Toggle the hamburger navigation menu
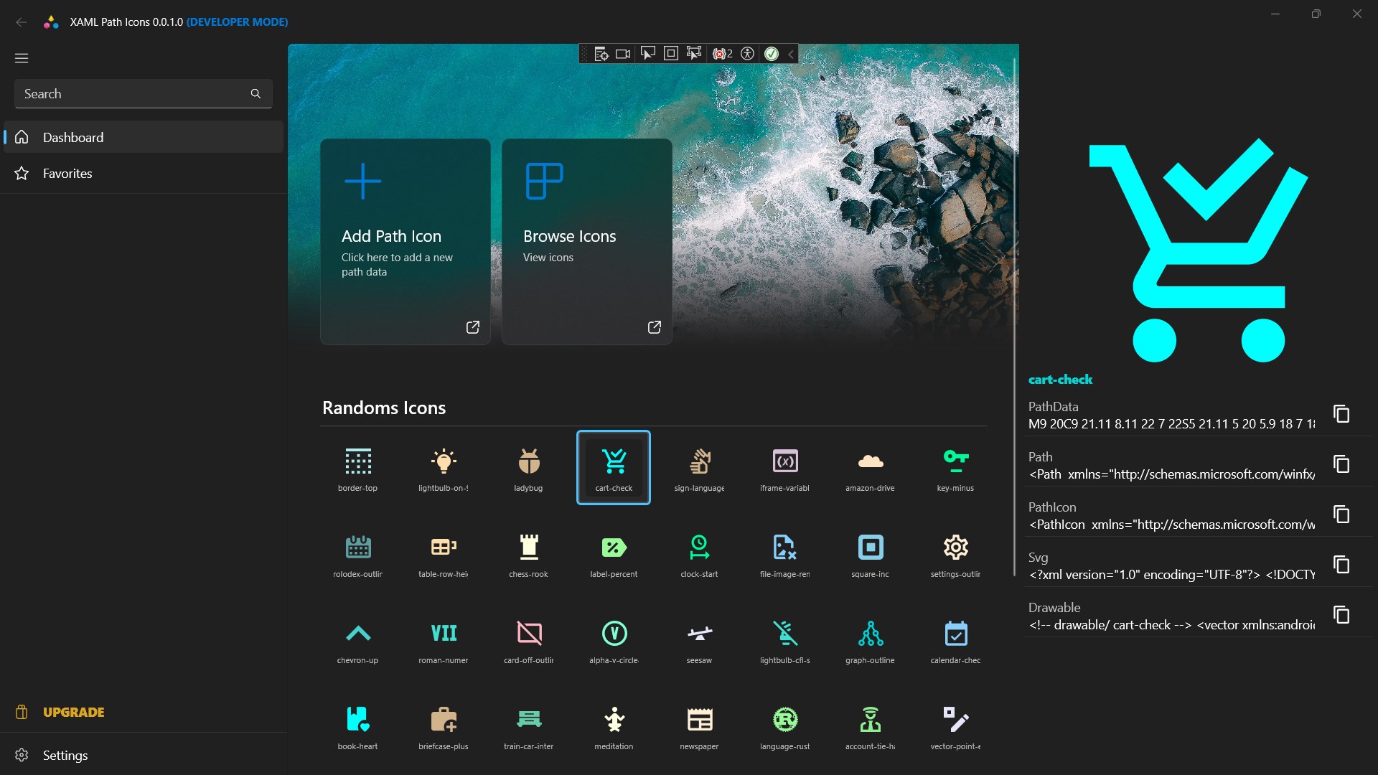Image resolution: width=1378 pixels, height=775 pixels. tap(22, 58)
